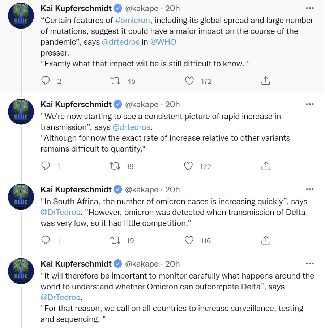Viewport: 325px width, 328px height.
Task: Share the first tweet about omicron features
Action: click(x=266, y=81)
